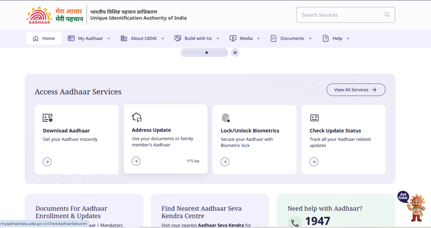431x228 pixels.
Task: Go to the Home menu item
Action: [44, 38]
